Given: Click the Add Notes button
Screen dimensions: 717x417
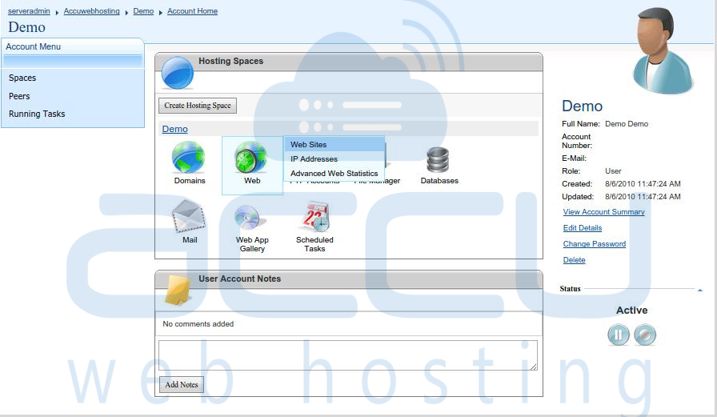Looking at the screenshot, I should coord(182,384).
